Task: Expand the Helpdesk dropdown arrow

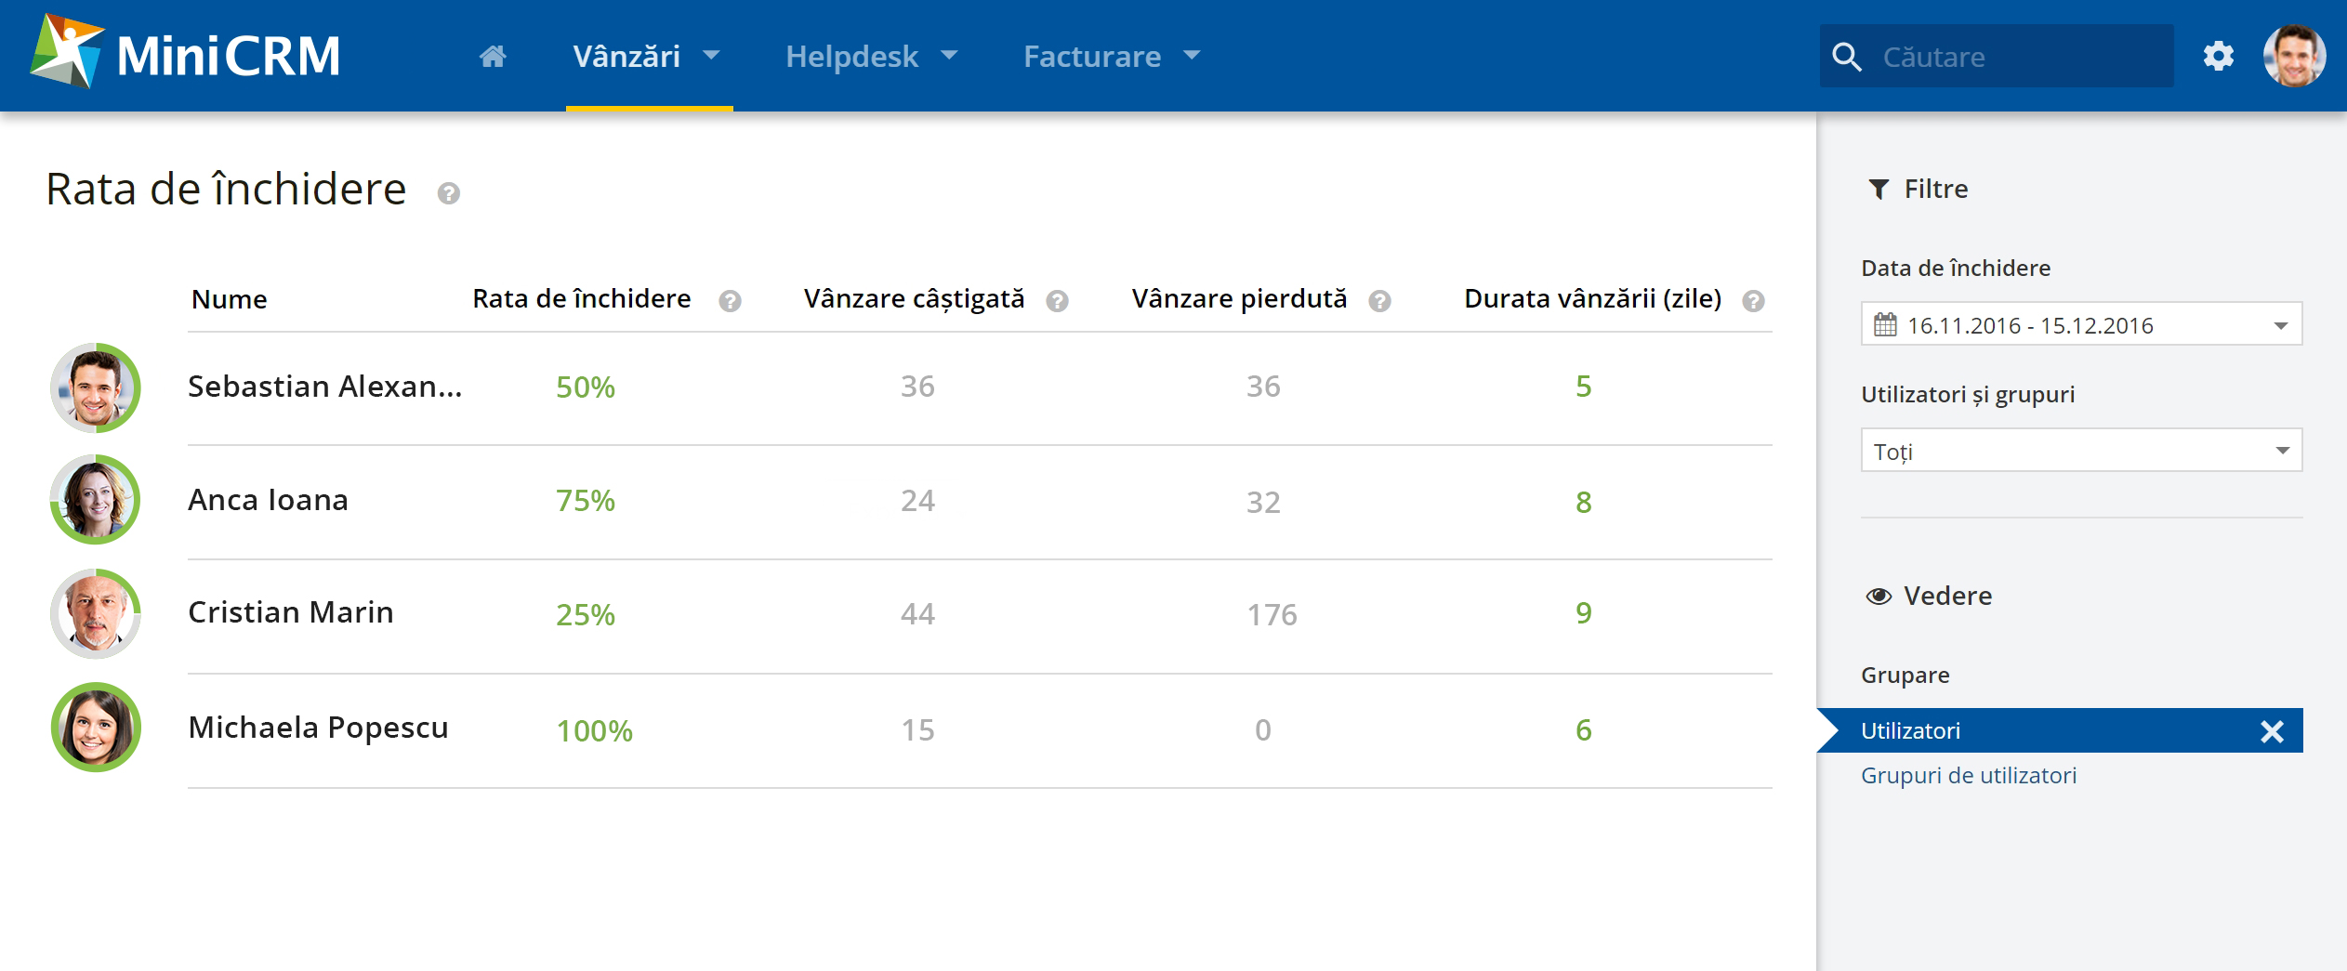Action: pos(949,56)
